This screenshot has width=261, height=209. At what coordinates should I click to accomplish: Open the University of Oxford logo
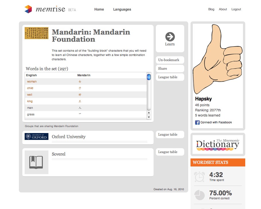coord(36,136)
